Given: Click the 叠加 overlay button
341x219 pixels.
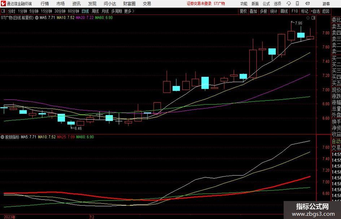Looking at the screenshot, I should (x=253, y=11).
